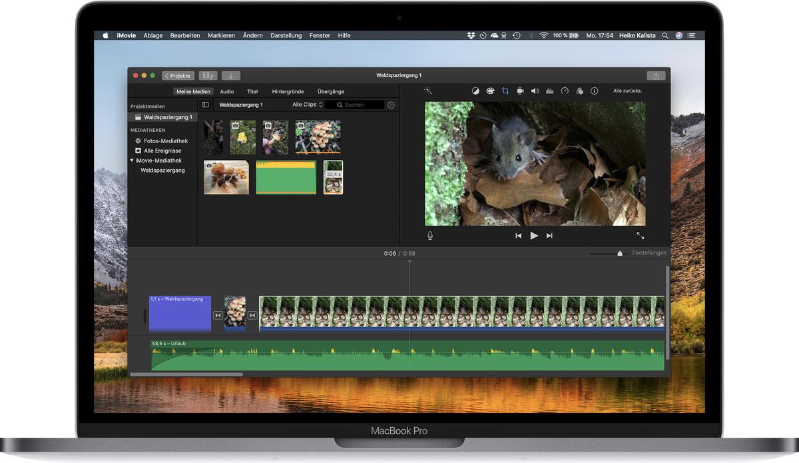This screenshot has width=799, height=463.
Task: Open the color balance adjustment icon
Action: point(475,91)
